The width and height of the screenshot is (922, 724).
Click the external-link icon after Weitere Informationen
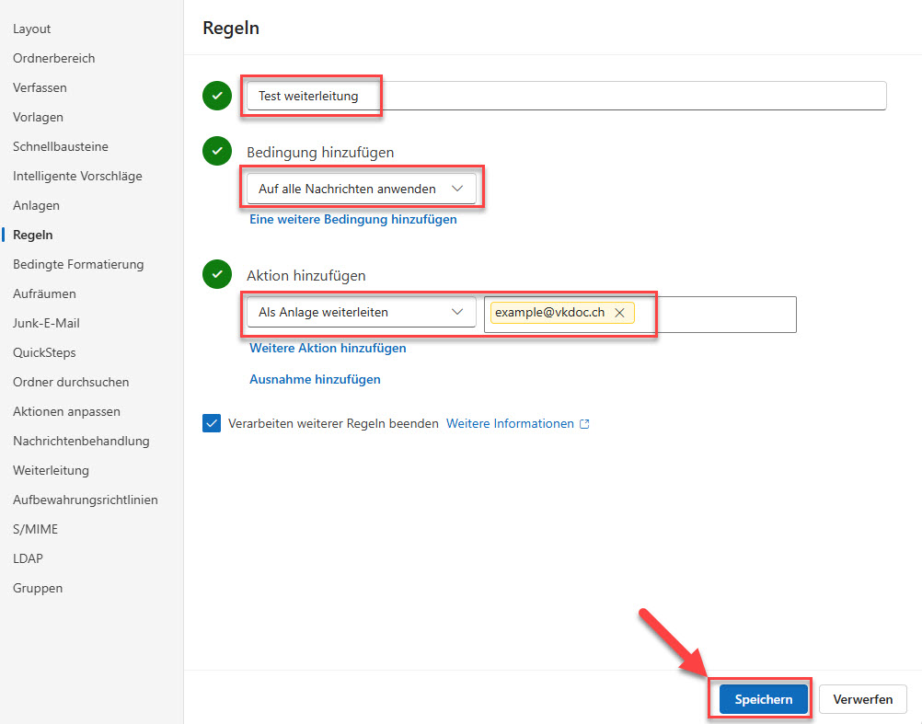[x=584, y=424]
